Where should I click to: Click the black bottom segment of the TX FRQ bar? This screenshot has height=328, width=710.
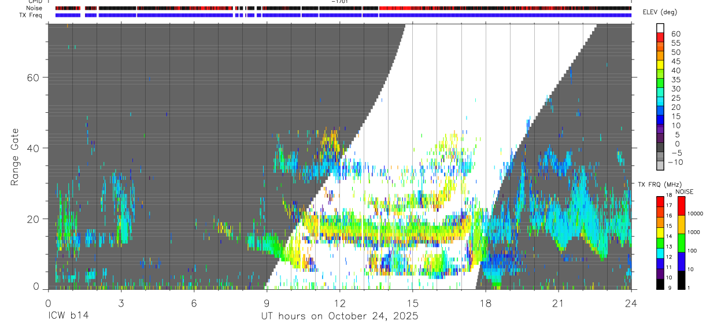pos(660,283)
